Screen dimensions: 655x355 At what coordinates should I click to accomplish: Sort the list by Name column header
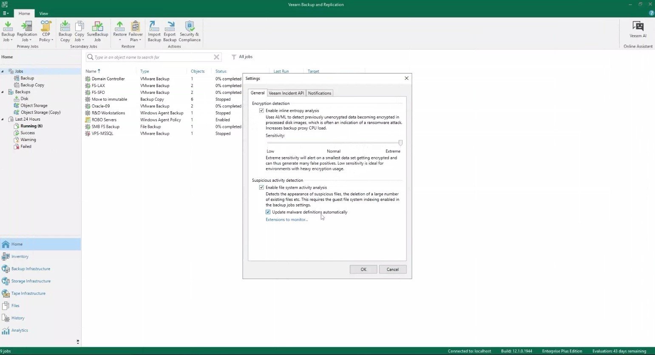point(93,71)
